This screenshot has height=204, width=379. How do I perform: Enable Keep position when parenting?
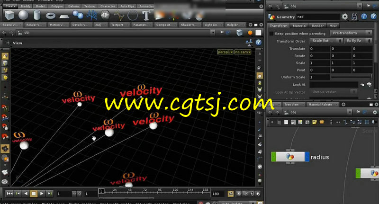click(x=271, y=34)
